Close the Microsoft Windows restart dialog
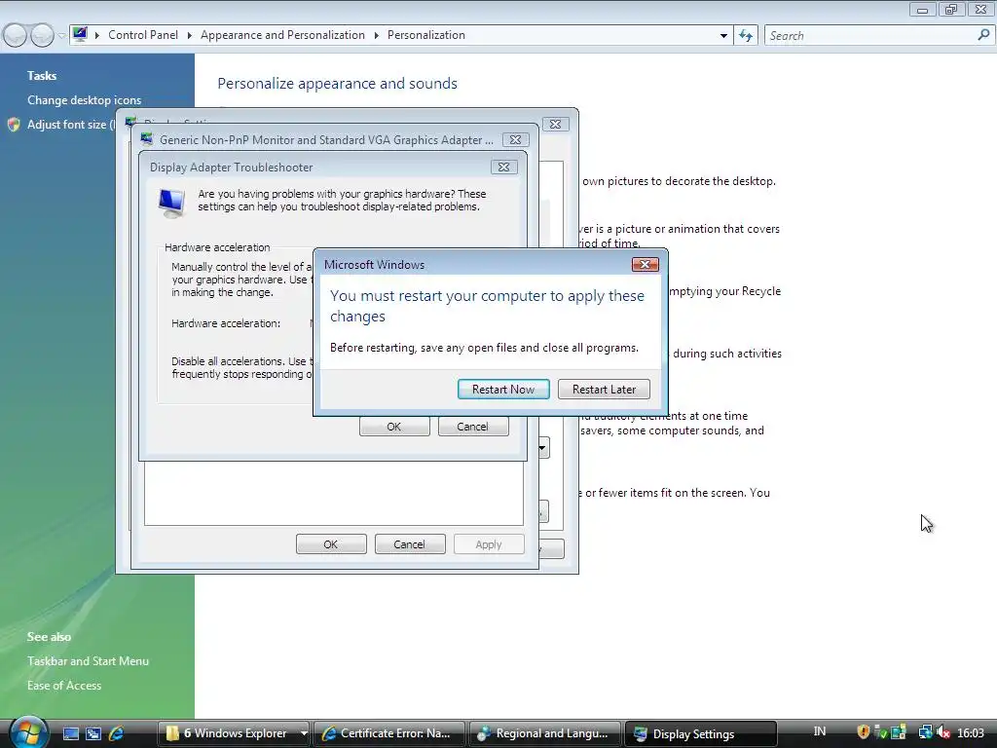The image size is (997, 748). coord(645,265)
